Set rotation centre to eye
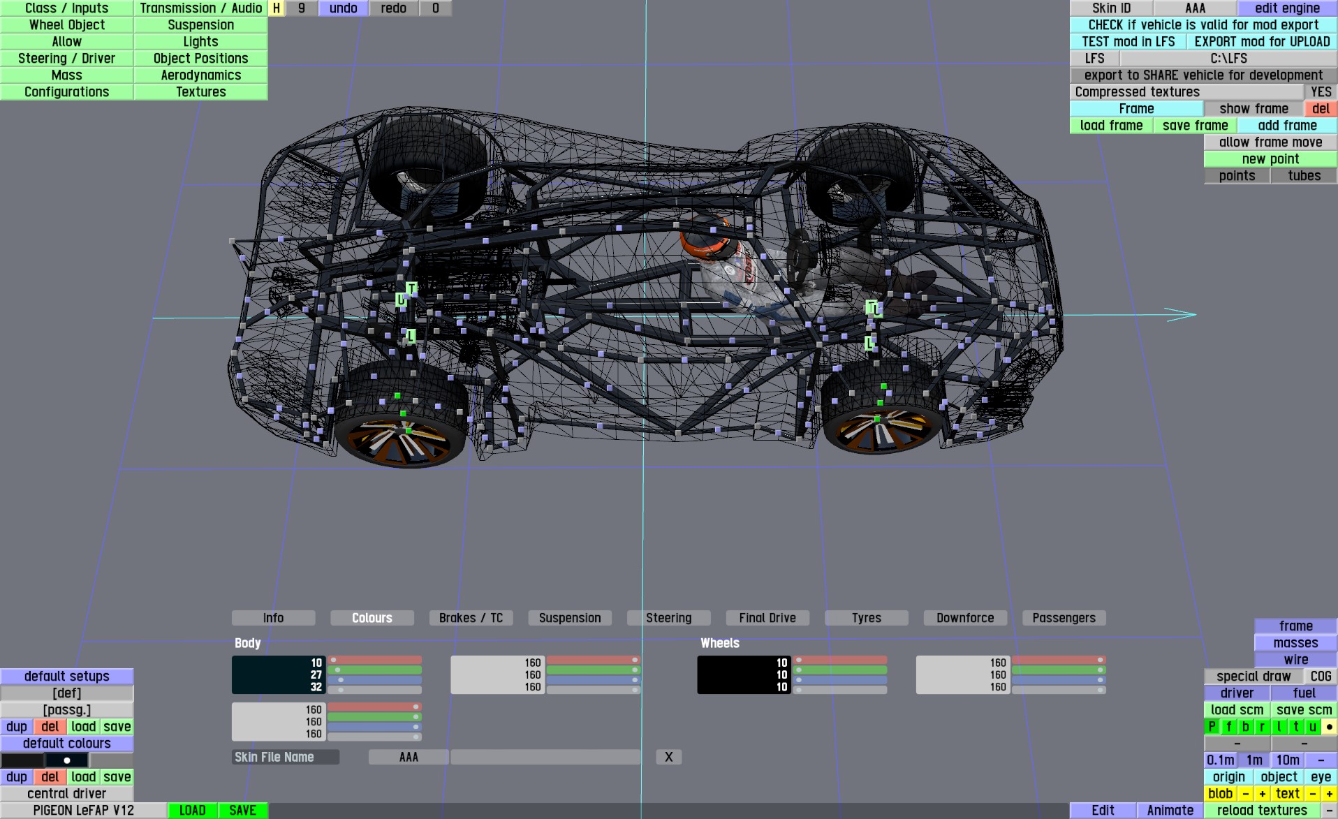The height and width of the screenshot is (819, 1338). coord(1320,777)
